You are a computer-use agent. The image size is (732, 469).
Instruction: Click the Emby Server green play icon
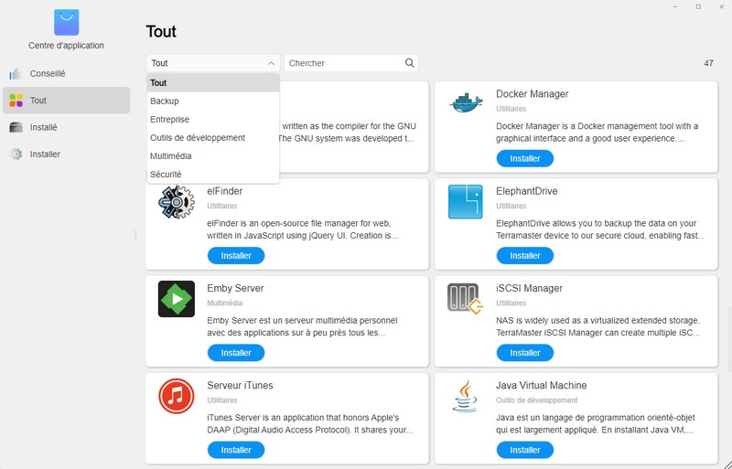(x=177, y=299)
